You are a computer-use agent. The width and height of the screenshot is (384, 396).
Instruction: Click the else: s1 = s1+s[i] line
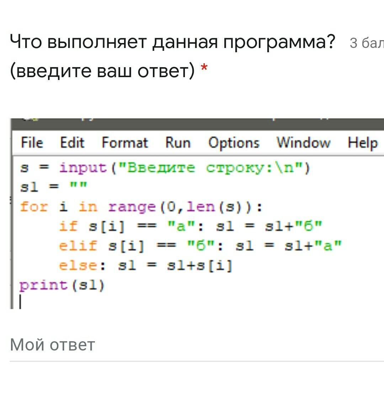point(145,265)
